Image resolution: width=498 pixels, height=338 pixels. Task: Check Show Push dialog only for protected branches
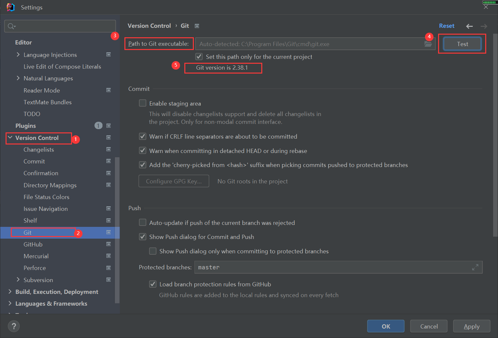[153, 251]
